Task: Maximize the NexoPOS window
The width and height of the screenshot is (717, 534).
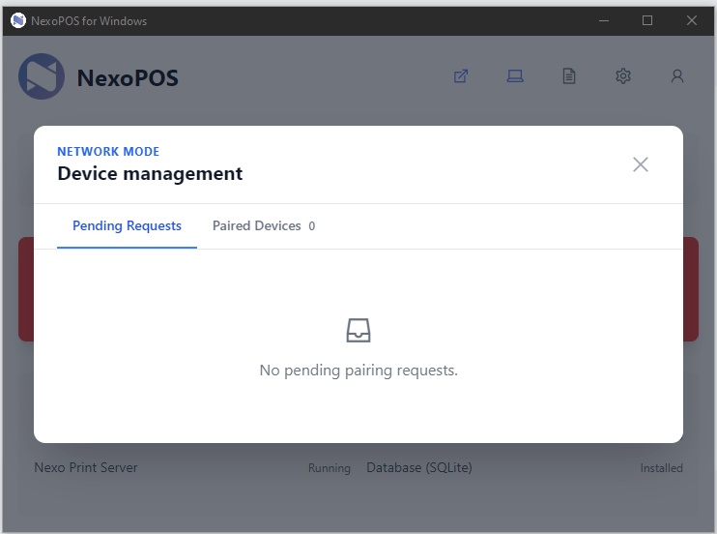Action: point(647,20)
